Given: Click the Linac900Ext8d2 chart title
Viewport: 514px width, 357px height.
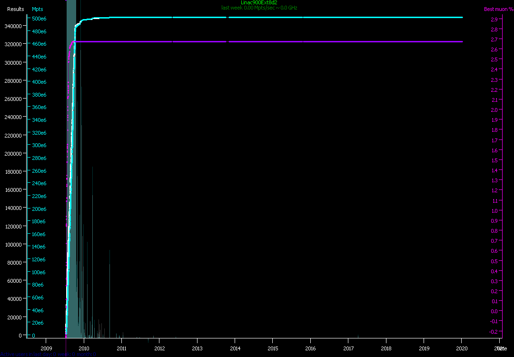Looking at the screenshot, I should 259,2.
